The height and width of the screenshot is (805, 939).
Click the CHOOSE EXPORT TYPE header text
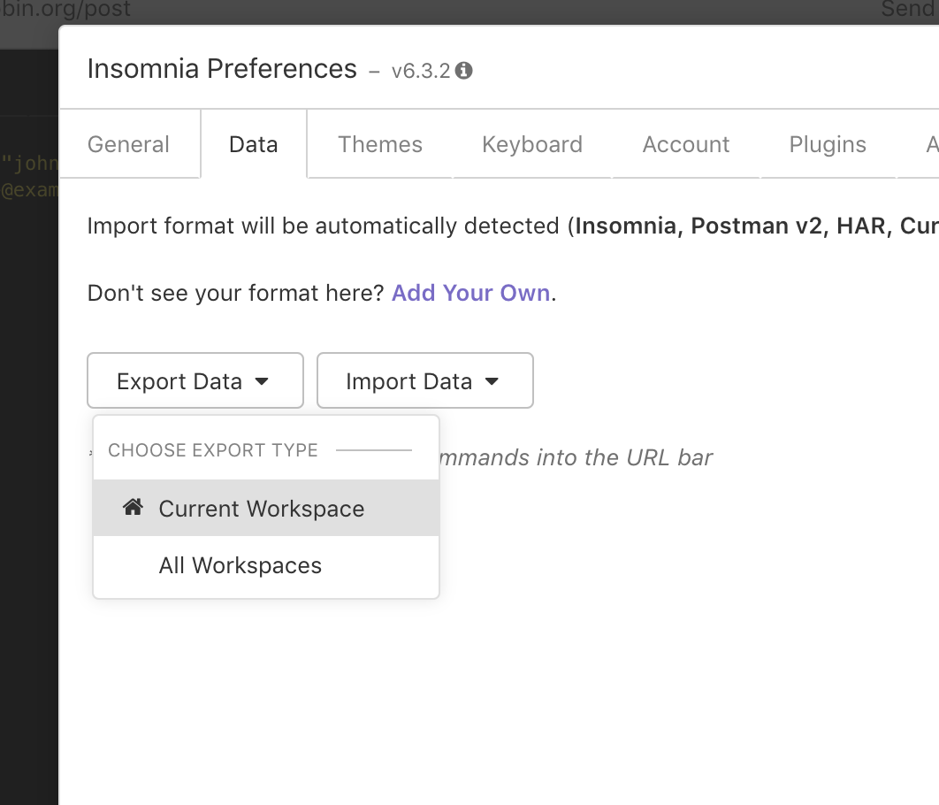pyautogui.click(x=212, y=449)
